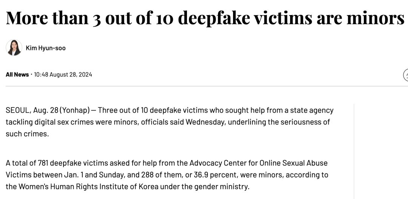Open the All News category link
Screen dimensions: 408x199
[x=17, y=75]
